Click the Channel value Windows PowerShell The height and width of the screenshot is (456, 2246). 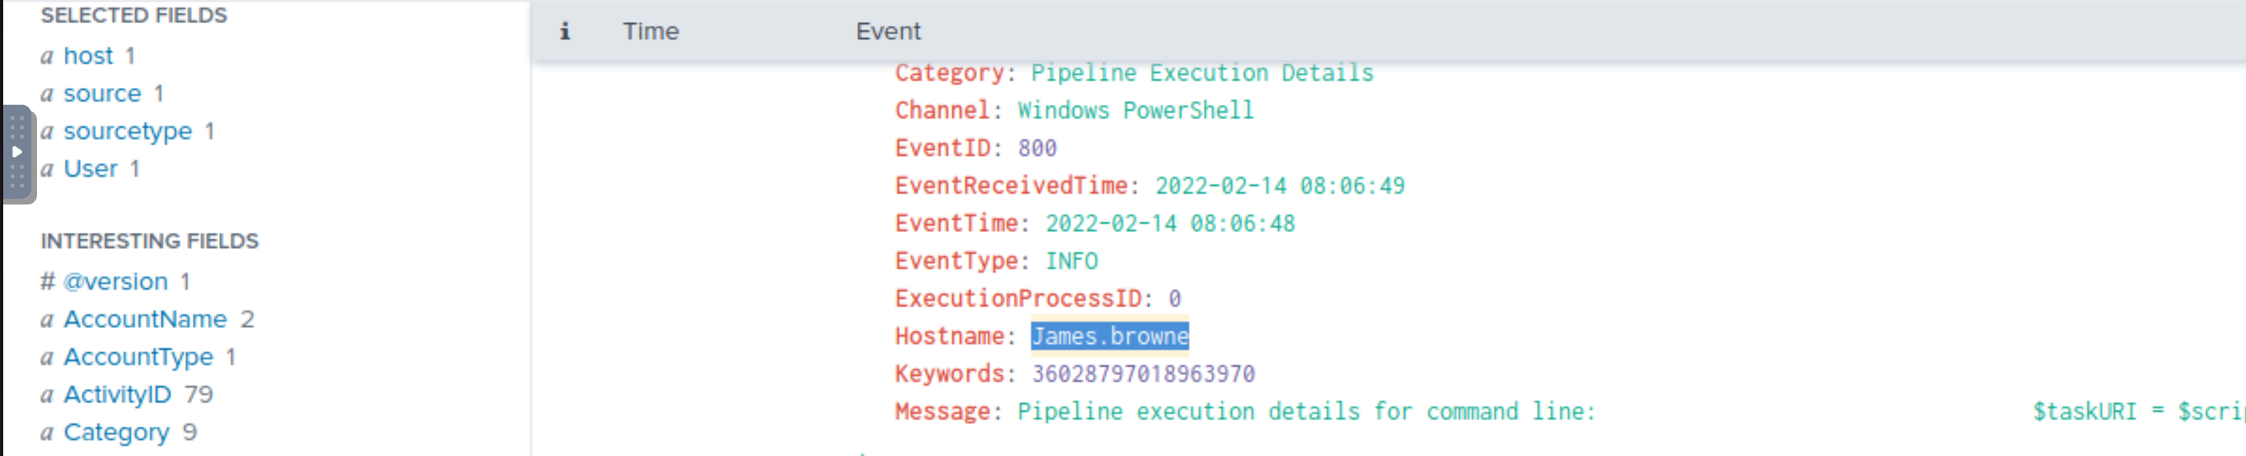1135,111
